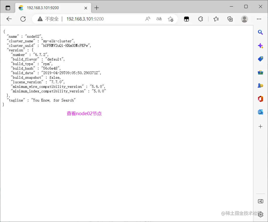Click the version number "6.7.2"
The width and height of the screenshot is (268, 222).
coord(40,55)
